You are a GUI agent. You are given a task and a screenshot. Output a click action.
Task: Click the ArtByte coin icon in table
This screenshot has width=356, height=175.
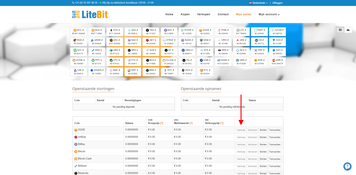pos(76,137)
